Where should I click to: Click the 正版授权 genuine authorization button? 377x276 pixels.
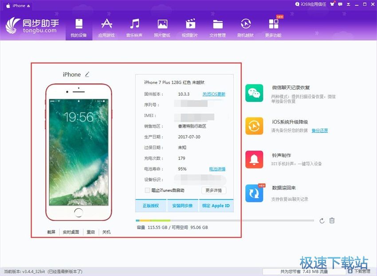point(151,206)
